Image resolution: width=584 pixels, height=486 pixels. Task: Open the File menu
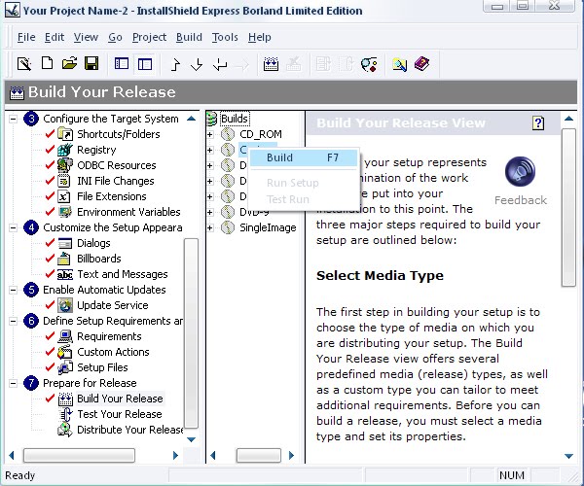click(x=26, y=37)
